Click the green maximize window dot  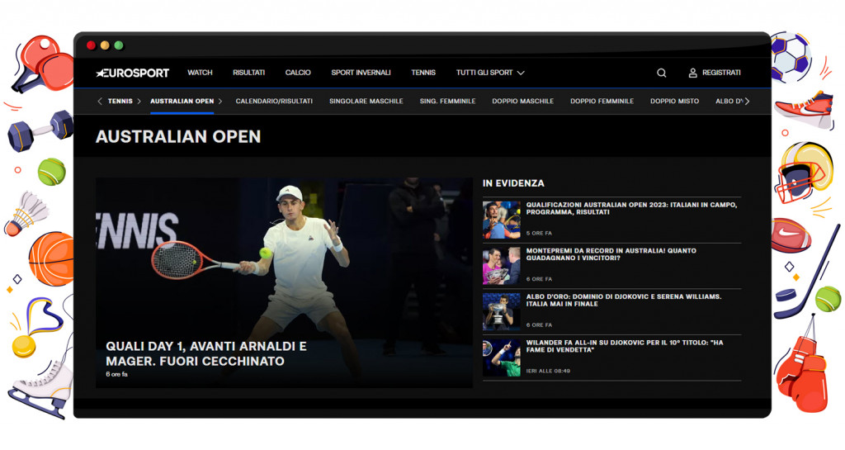coord(119,45)
